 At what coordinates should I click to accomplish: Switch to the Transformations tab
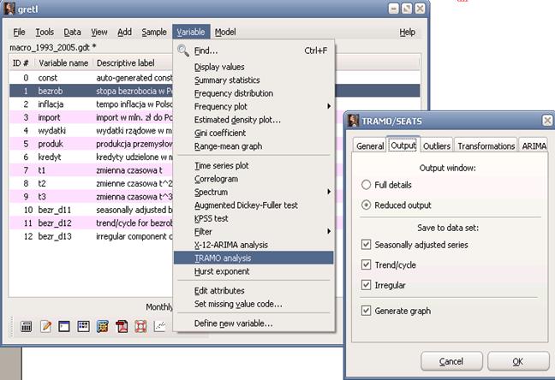(x=486, y=145)
